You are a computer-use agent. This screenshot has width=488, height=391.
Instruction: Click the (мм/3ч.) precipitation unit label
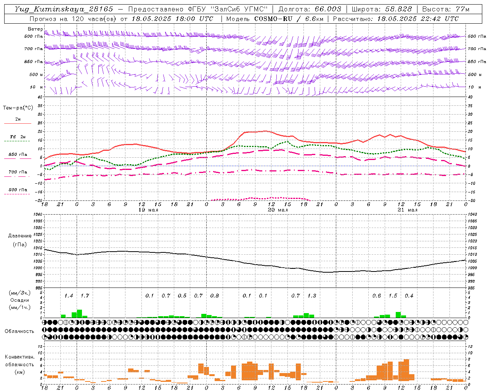coord(20,293)
